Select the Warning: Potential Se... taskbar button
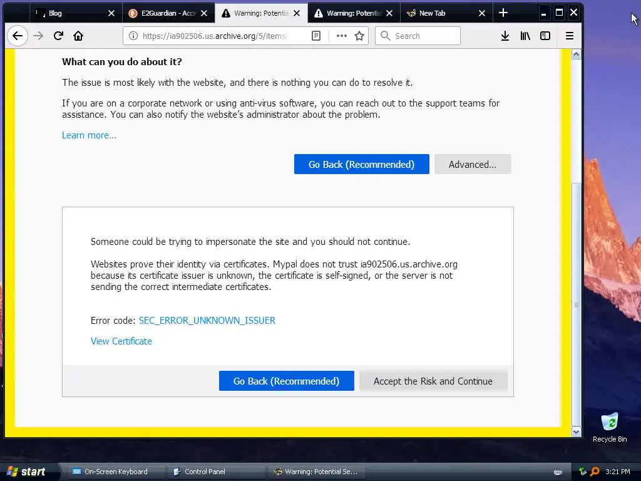The height and width of the screenshot is (481, 641). [315, 472]
